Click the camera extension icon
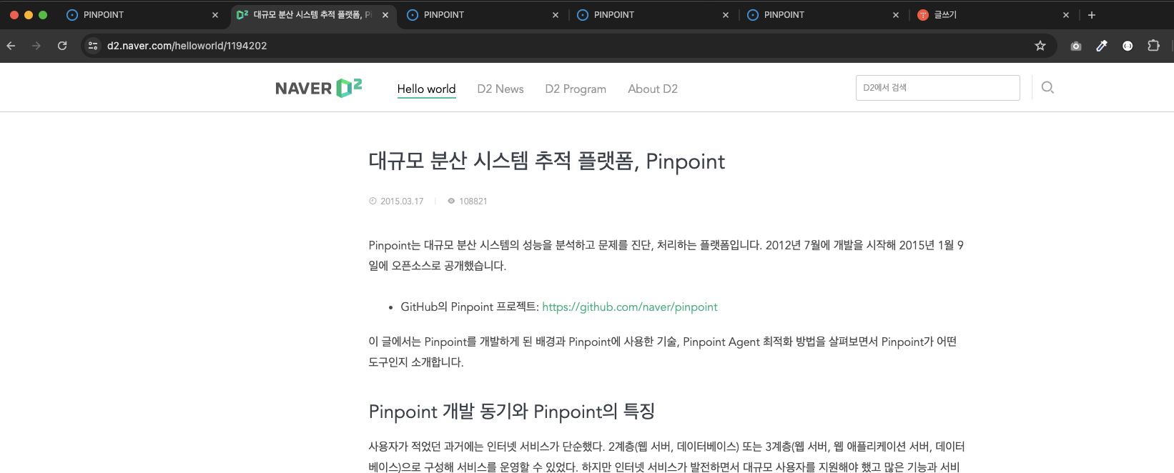The width and height of the screenshot is (1174, 473). click(x=1076, y=46)
